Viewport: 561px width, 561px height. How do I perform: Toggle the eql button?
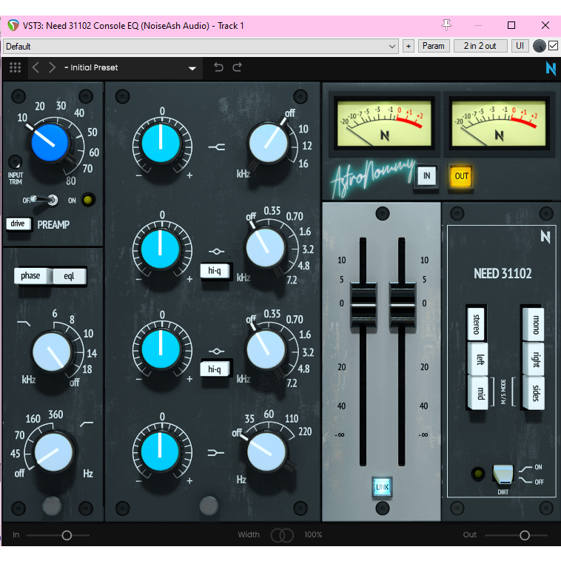[69, 276]
